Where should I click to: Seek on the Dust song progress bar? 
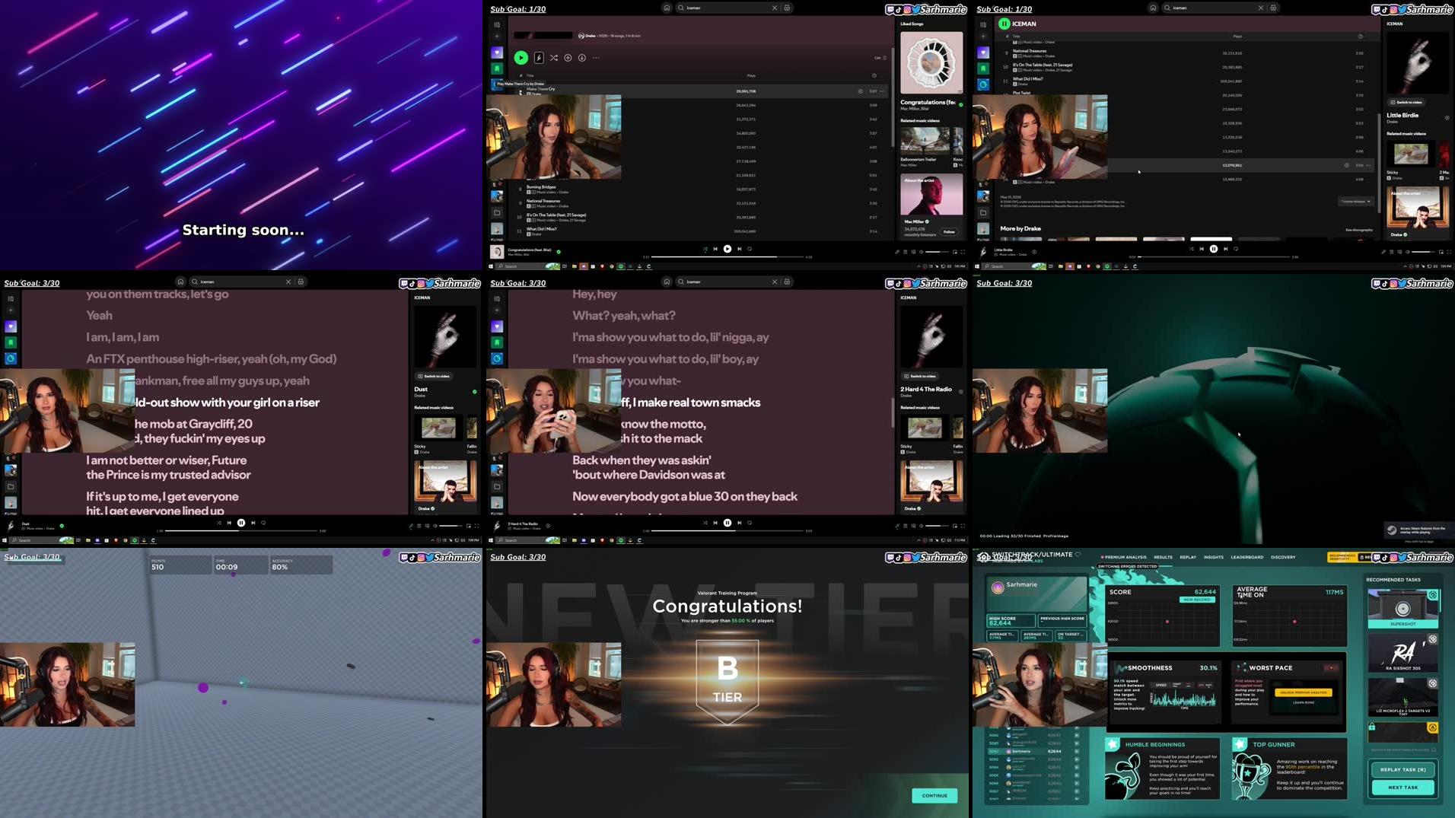[x=241, y=531]
